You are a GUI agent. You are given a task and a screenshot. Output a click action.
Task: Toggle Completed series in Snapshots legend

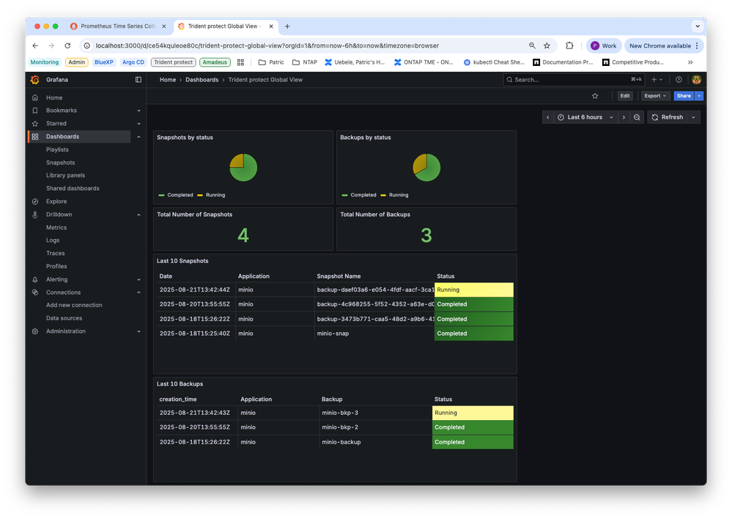(x=180, y=195)
